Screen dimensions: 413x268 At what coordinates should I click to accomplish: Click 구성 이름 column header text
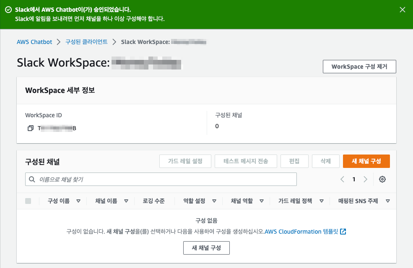[58, 201]
